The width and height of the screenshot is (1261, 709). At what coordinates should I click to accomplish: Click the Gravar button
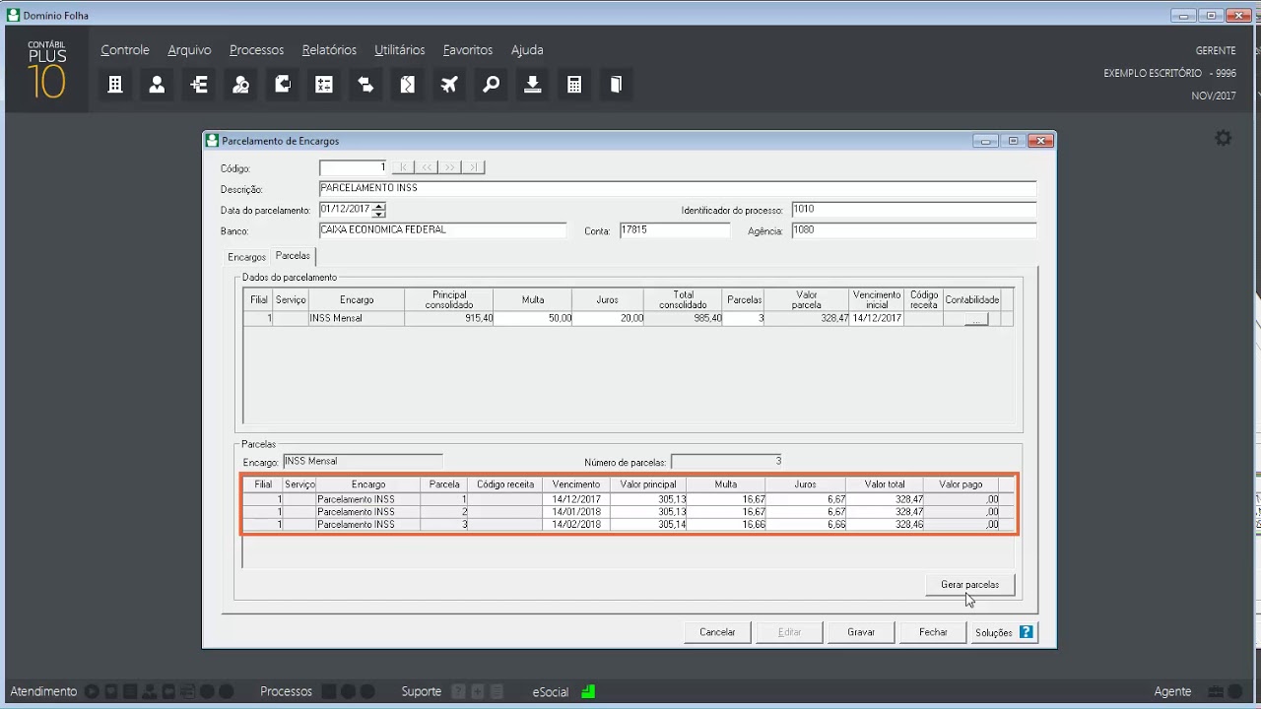click(861, 632)
